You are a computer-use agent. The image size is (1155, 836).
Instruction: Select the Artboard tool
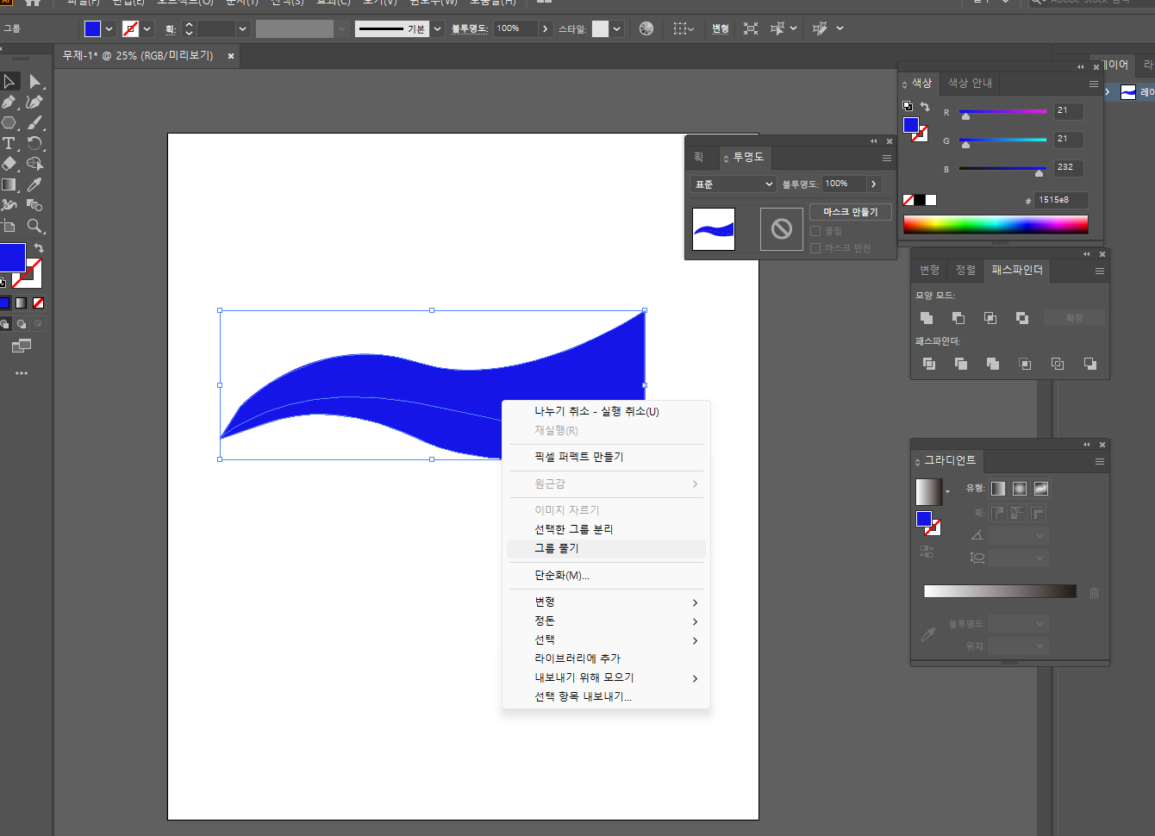coord(9,226)
